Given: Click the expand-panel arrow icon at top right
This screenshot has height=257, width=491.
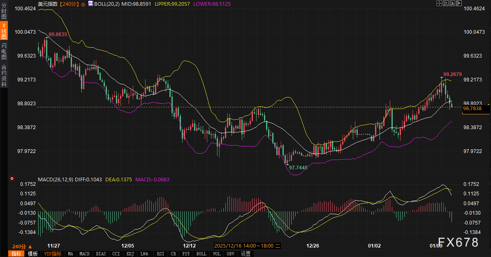Looking at the screenshot, I should pos(459,3).
